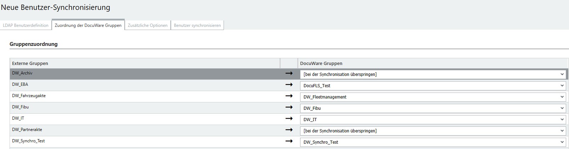Open the LDAP Benutzerdefinition tab
The height and width of the screenshot is (149, 569).
coord(26,25)
